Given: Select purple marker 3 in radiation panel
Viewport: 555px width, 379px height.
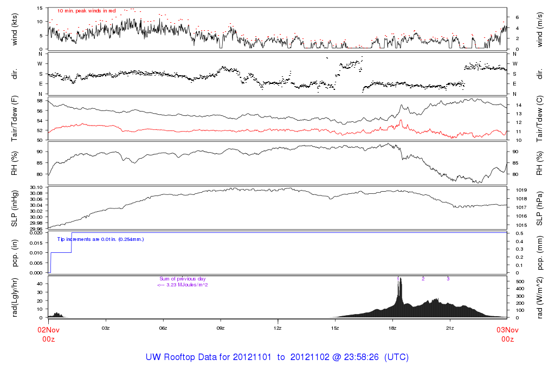Looking at the screenshot, I should (448, 278).
